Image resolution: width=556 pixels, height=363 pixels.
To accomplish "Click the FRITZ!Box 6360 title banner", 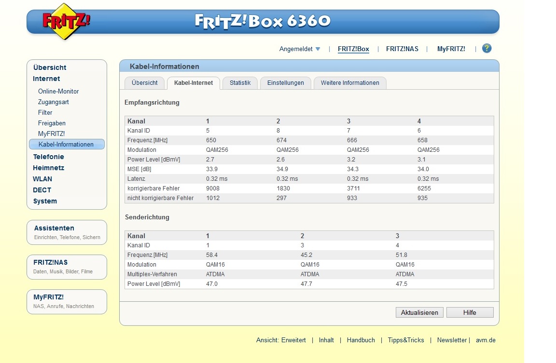I will 263,21.
